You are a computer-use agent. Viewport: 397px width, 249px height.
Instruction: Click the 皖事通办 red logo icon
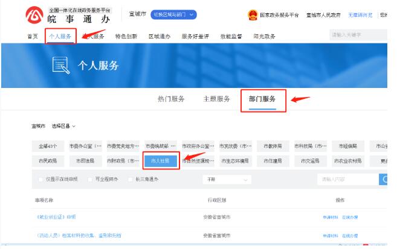(34, 16)
